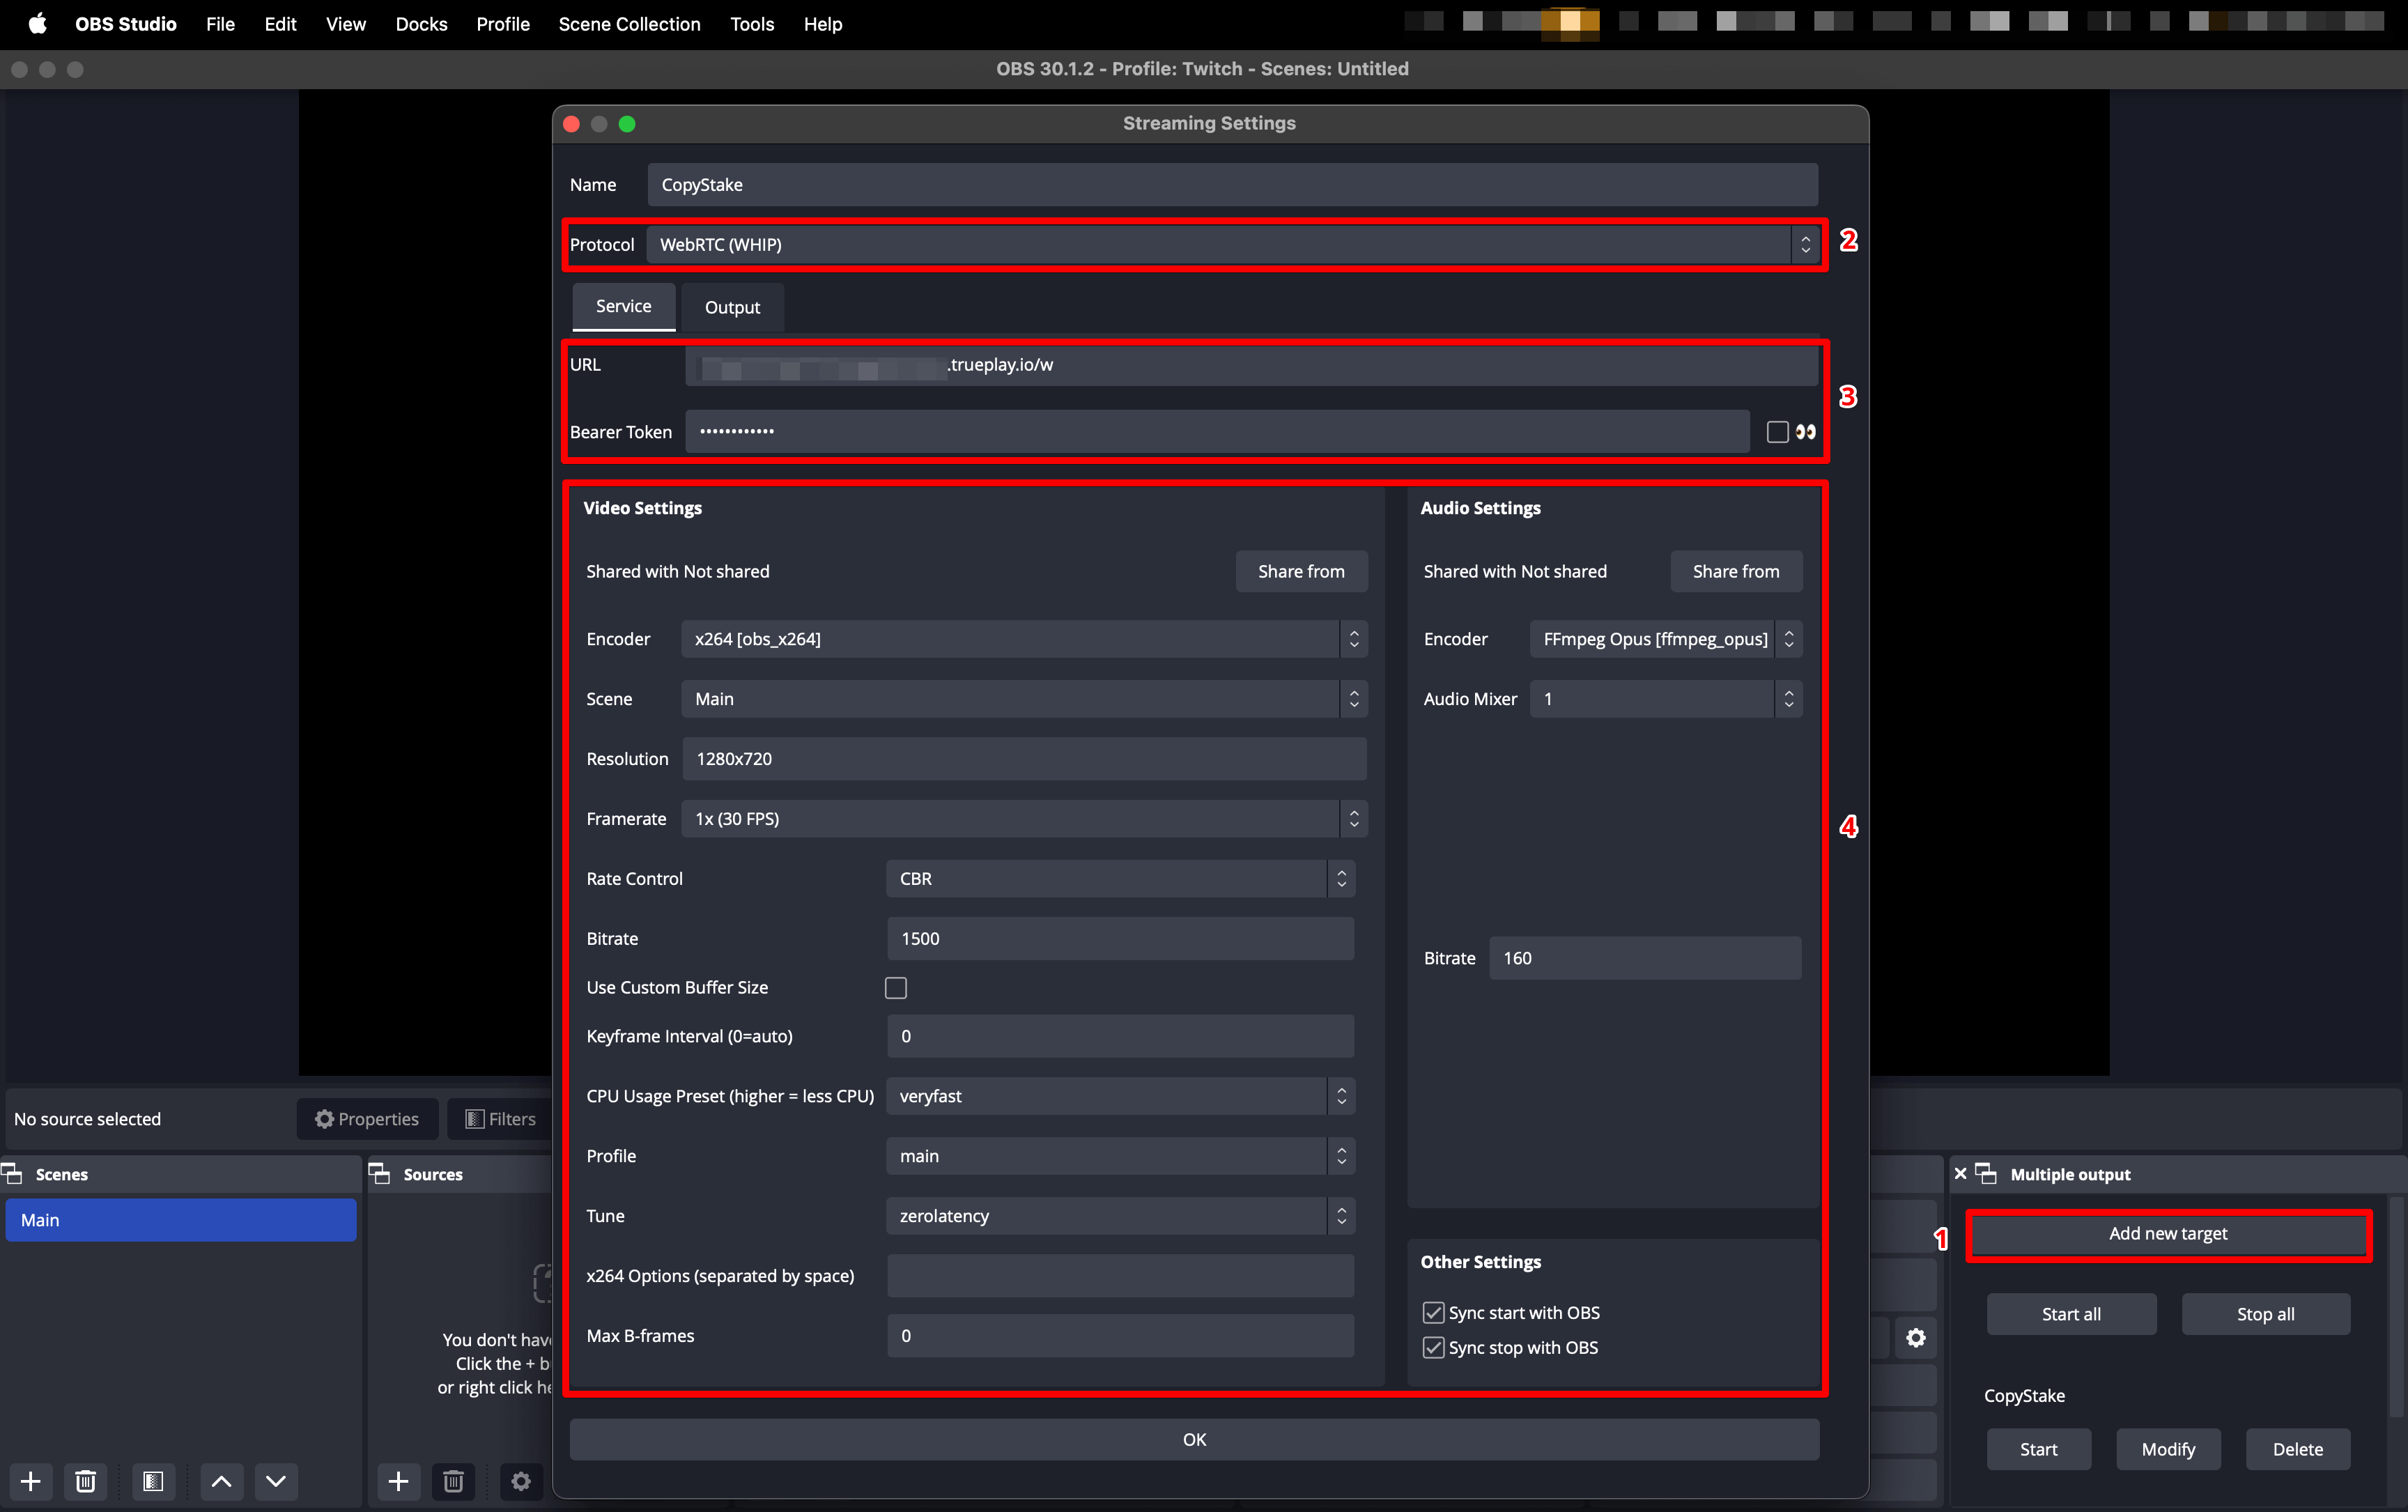This screenshot has width=2408, height=1512.
Task: Click the remove scene trash icon
Action: [x=86, y=1481]
